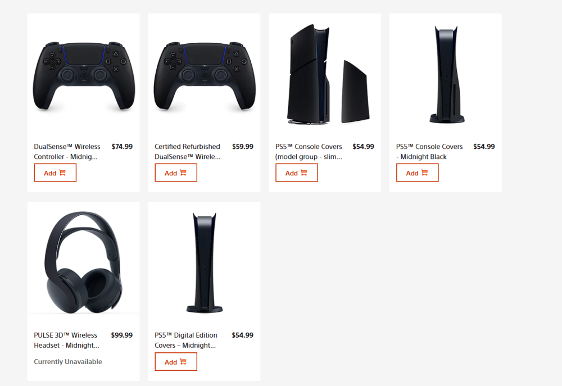View PS5 Digital Edition Covers image
The width and height of the screenshot is (562, 386).
[205, 263]
